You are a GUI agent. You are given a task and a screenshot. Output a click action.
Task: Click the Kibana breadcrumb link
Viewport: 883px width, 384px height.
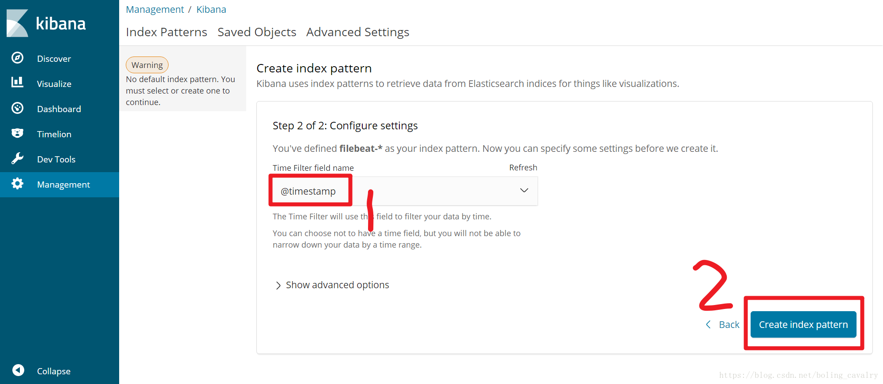pyautogui.click(x=211, y=9)
